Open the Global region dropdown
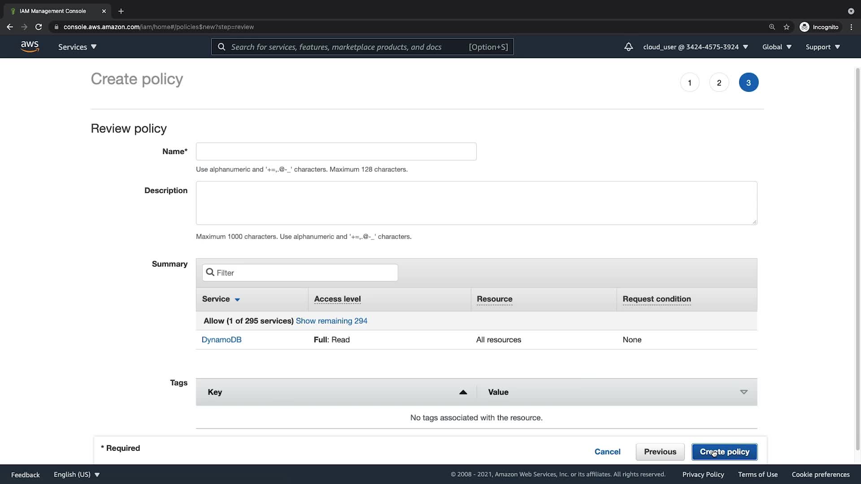 [x=777, y=47]
